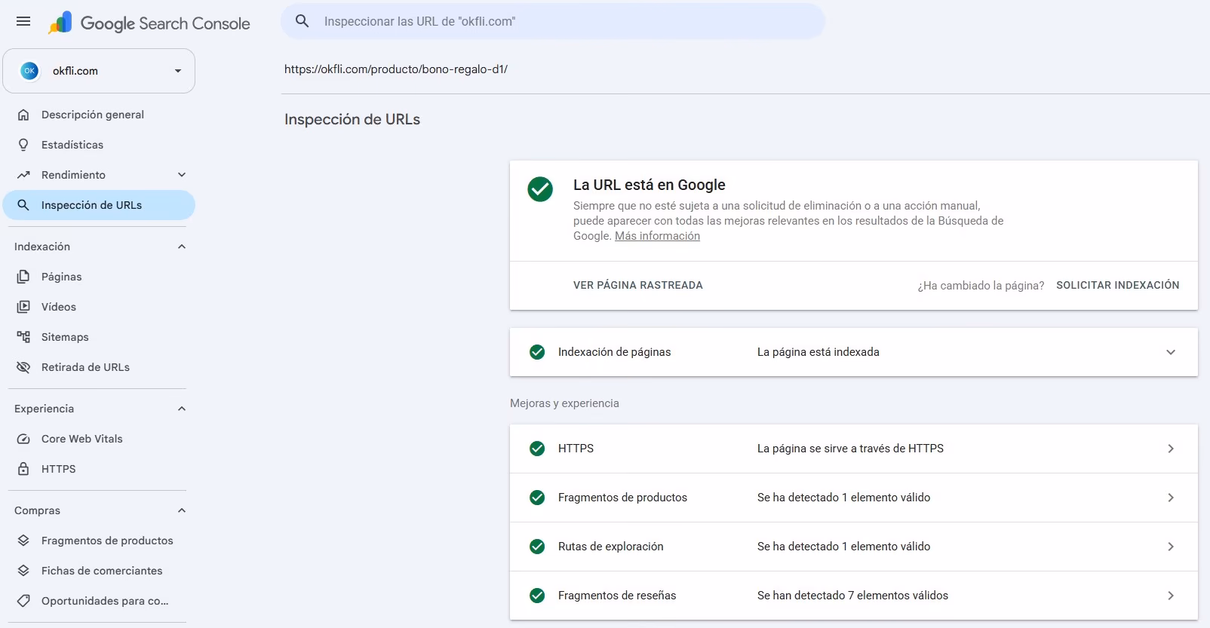Open the okfli.com property selector dropdown
1210x628 pixels.
point(99,71)
